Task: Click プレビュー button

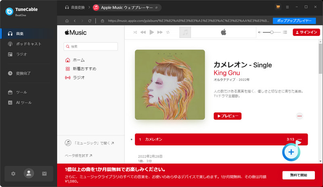Action: [227, 116]
